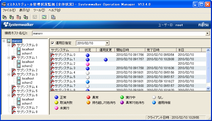Click the list vertical scrollbar thumb
Viewport: 212px width, 121px height.
pos(208,68)
